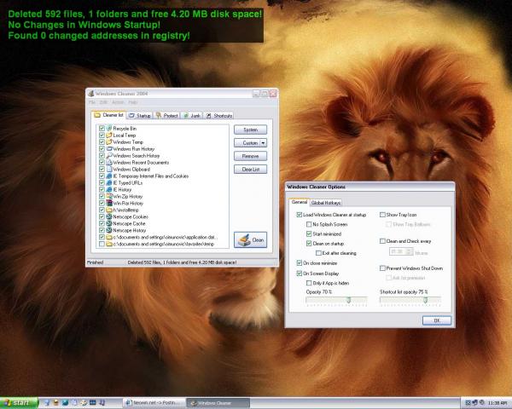
Task: Click the IE History row icon
Action: (x=109, y=189)
